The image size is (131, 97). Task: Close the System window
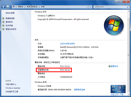point(127,2)
